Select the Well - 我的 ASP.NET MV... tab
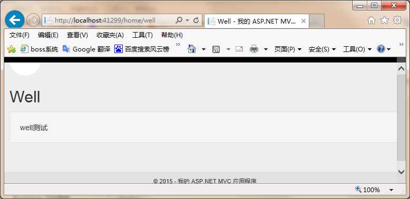This screenshot has width=410, height=199. click(256, 22)
